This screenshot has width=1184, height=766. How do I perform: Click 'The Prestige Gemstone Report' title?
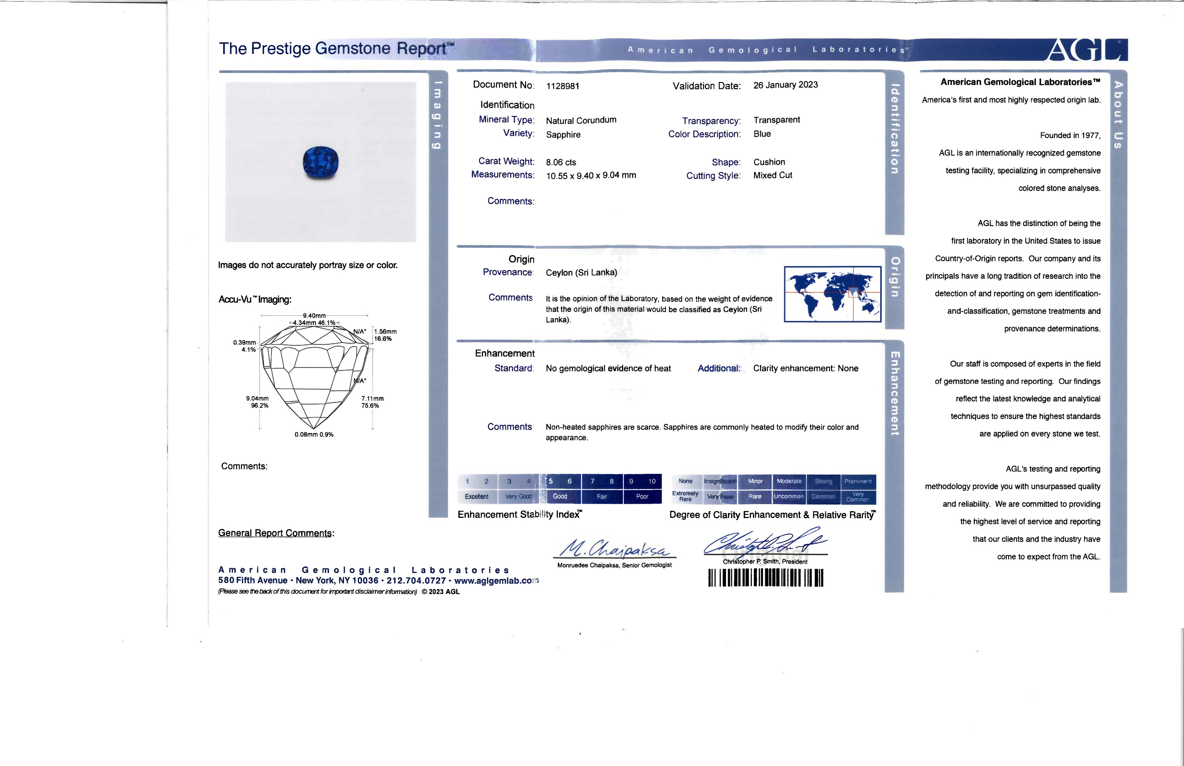[337, 49]
